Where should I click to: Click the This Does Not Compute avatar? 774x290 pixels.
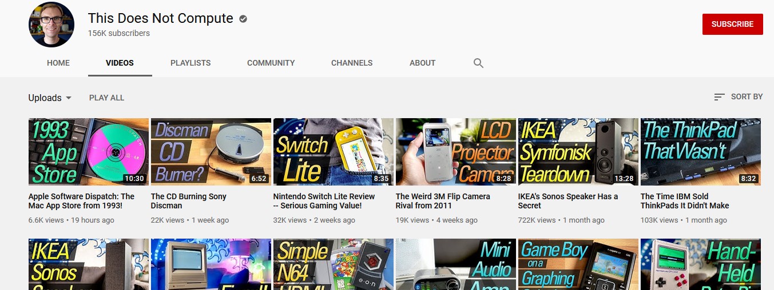coord(51,25)
